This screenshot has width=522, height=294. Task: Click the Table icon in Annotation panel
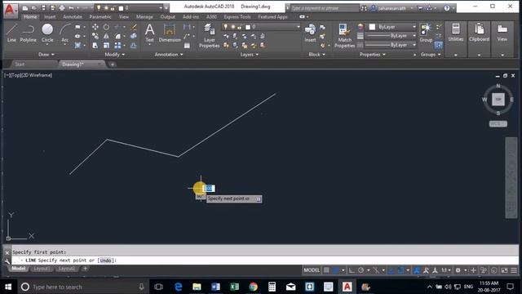(x=187, y=46)
